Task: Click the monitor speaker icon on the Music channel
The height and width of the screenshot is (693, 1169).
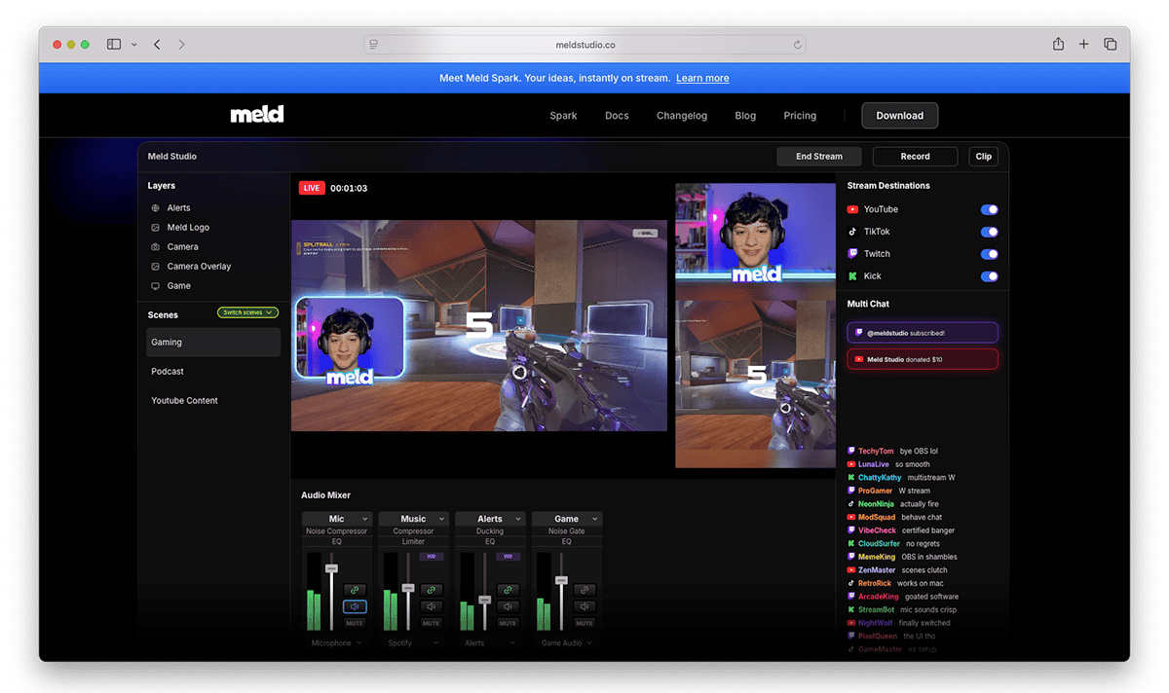Action: [x=431, y=606]
